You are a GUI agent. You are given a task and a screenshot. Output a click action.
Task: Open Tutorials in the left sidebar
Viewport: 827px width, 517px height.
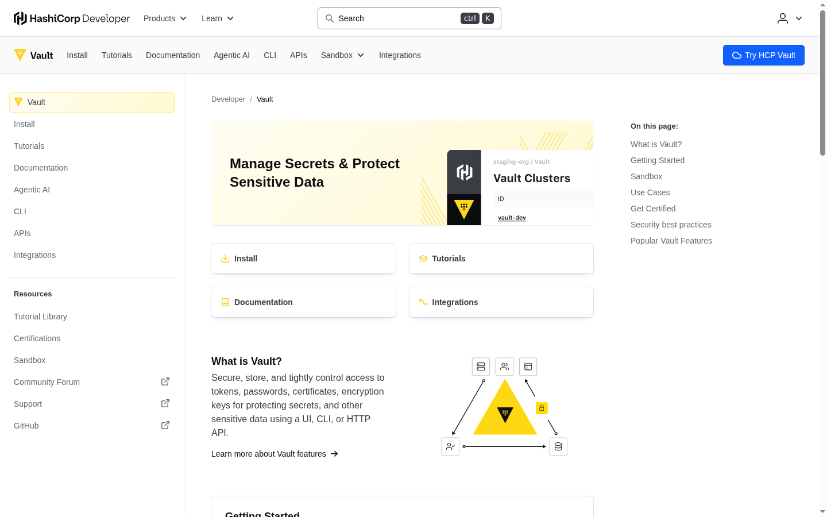tap(92, 146)
